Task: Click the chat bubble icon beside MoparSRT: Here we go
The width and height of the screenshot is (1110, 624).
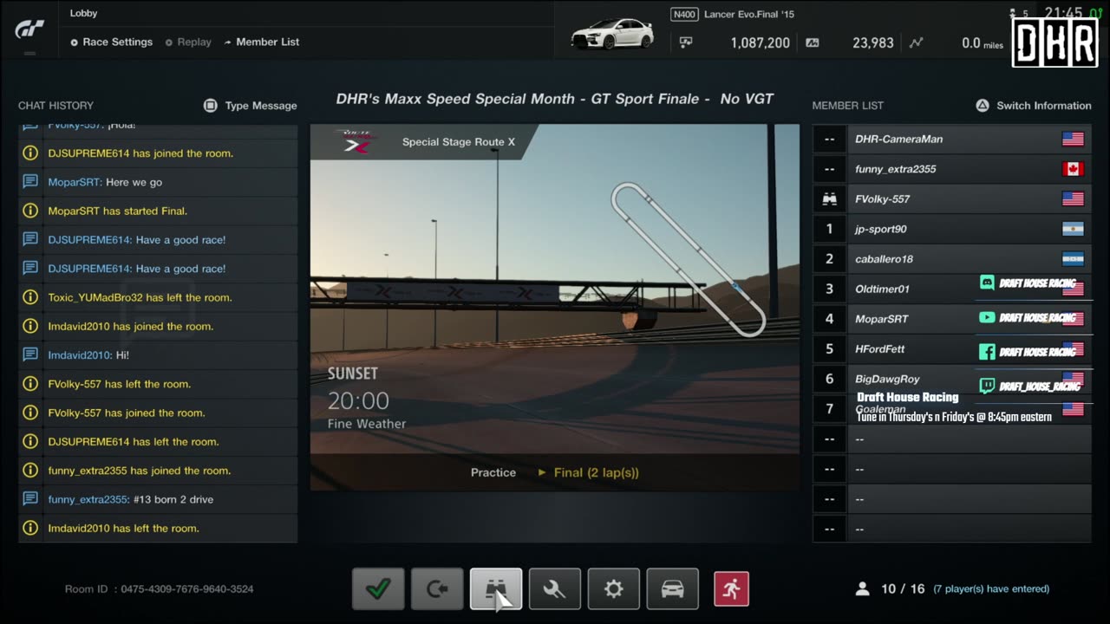Action: [30, 182]
